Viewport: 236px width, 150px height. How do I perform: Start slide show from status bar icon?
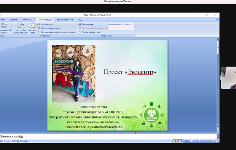coord(182,141)
